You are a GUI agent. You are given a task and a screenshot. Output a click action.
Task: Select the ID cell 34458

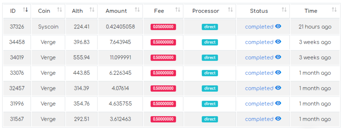point(17,42)
